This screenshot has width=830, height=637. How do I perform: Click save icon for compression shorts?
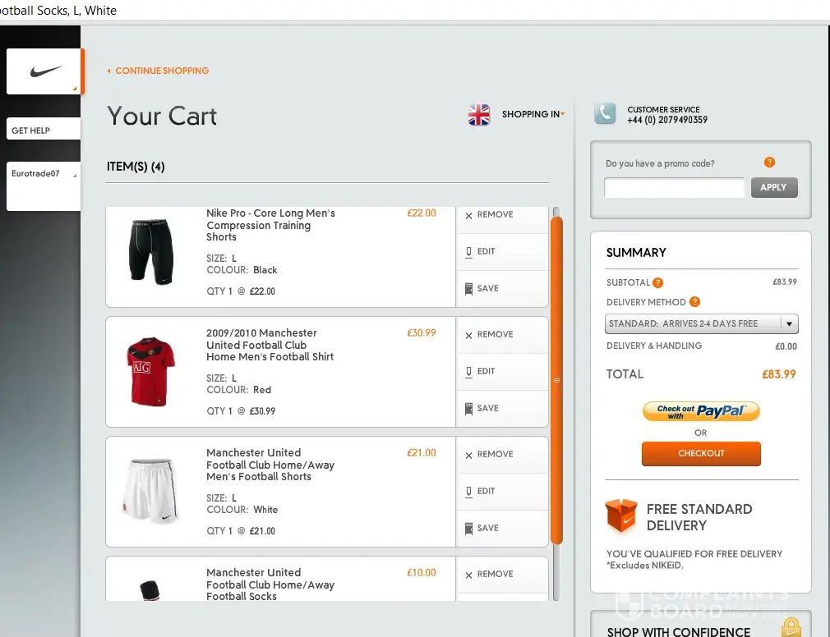pos(468,289)
